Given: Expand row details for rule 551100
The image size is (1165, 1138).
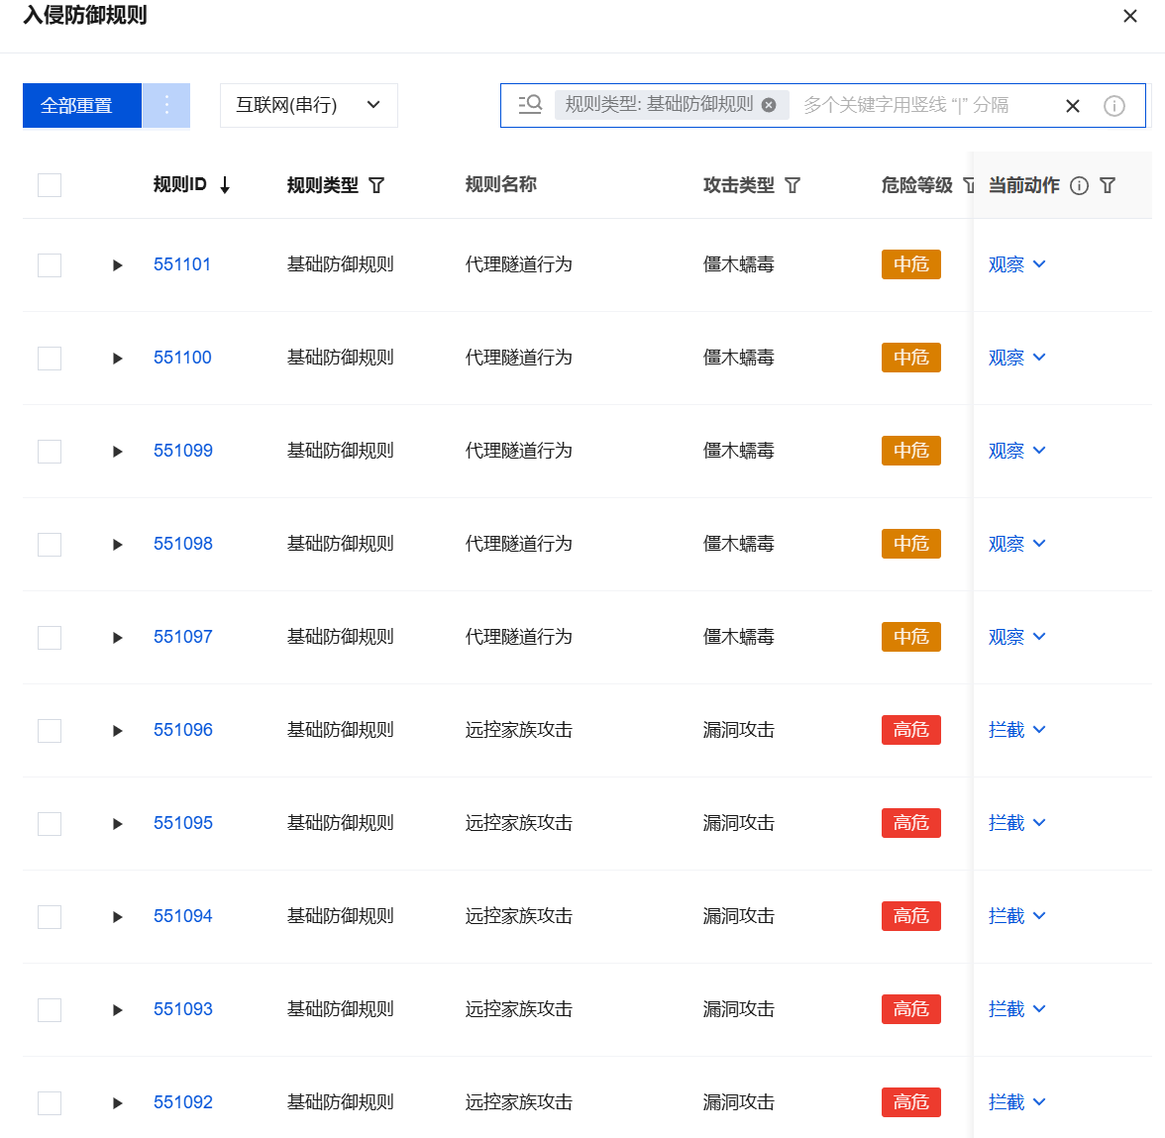Looking at the screenshot, I should (x=117, y=359).
